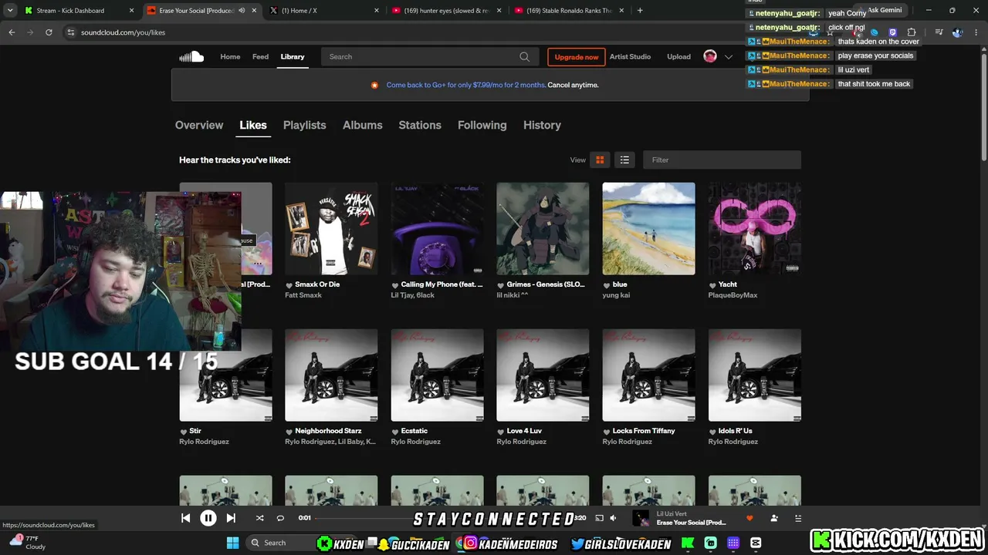Image resolution: width=988 pixels, height=555 pixels.
Task: Open the Windows Start menu
Action: click(x=232, y=543)
